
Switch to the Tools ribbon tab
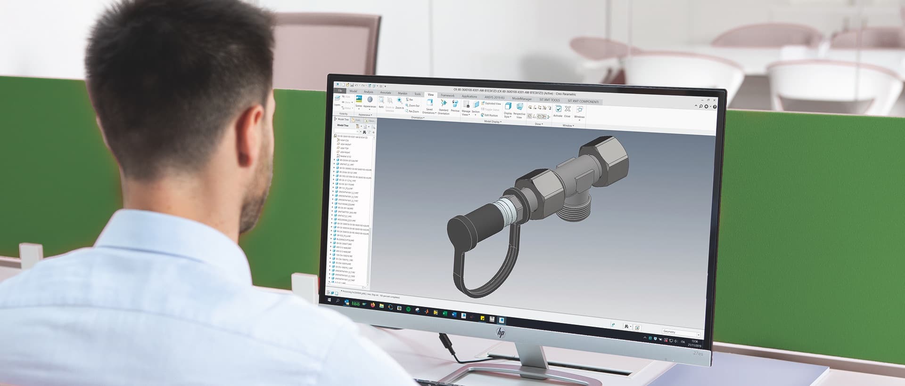click(418, 94)
